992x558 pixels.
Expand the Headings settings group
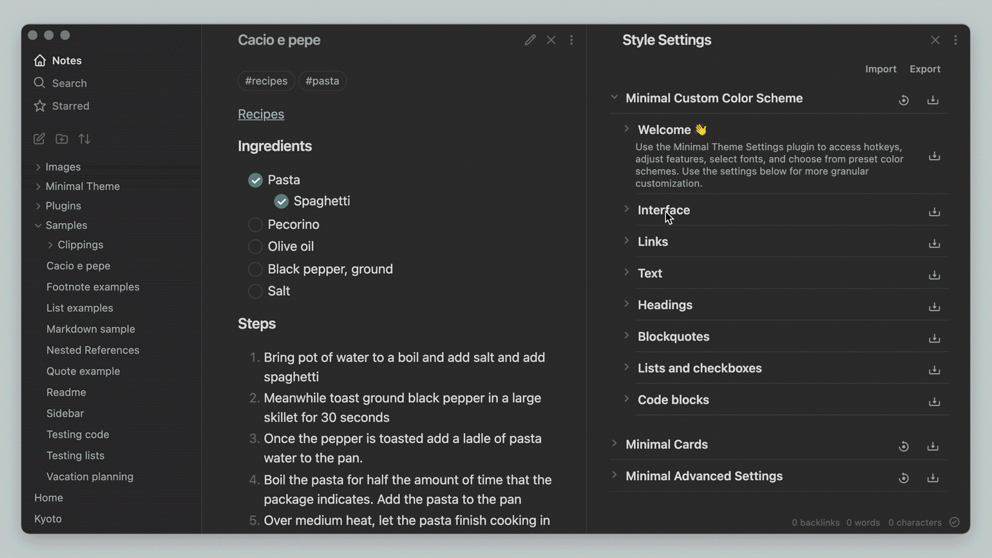[x=626, y=304]
